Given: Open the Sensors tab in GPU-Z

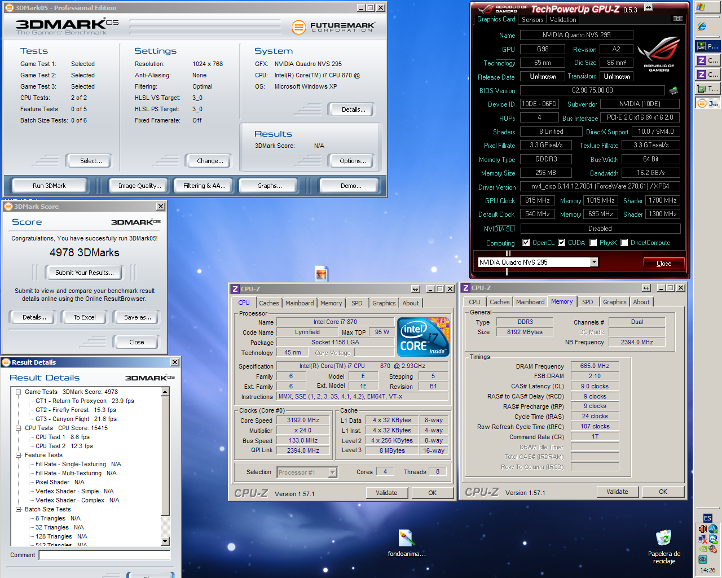Looking at the screenshot, I should pyautogui.click(x=532, y=20).
